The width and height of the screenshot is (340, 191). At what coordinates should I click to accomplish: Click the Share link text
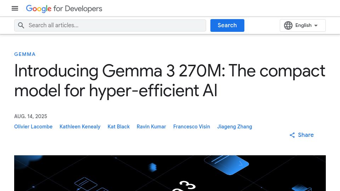click(306, 135)
